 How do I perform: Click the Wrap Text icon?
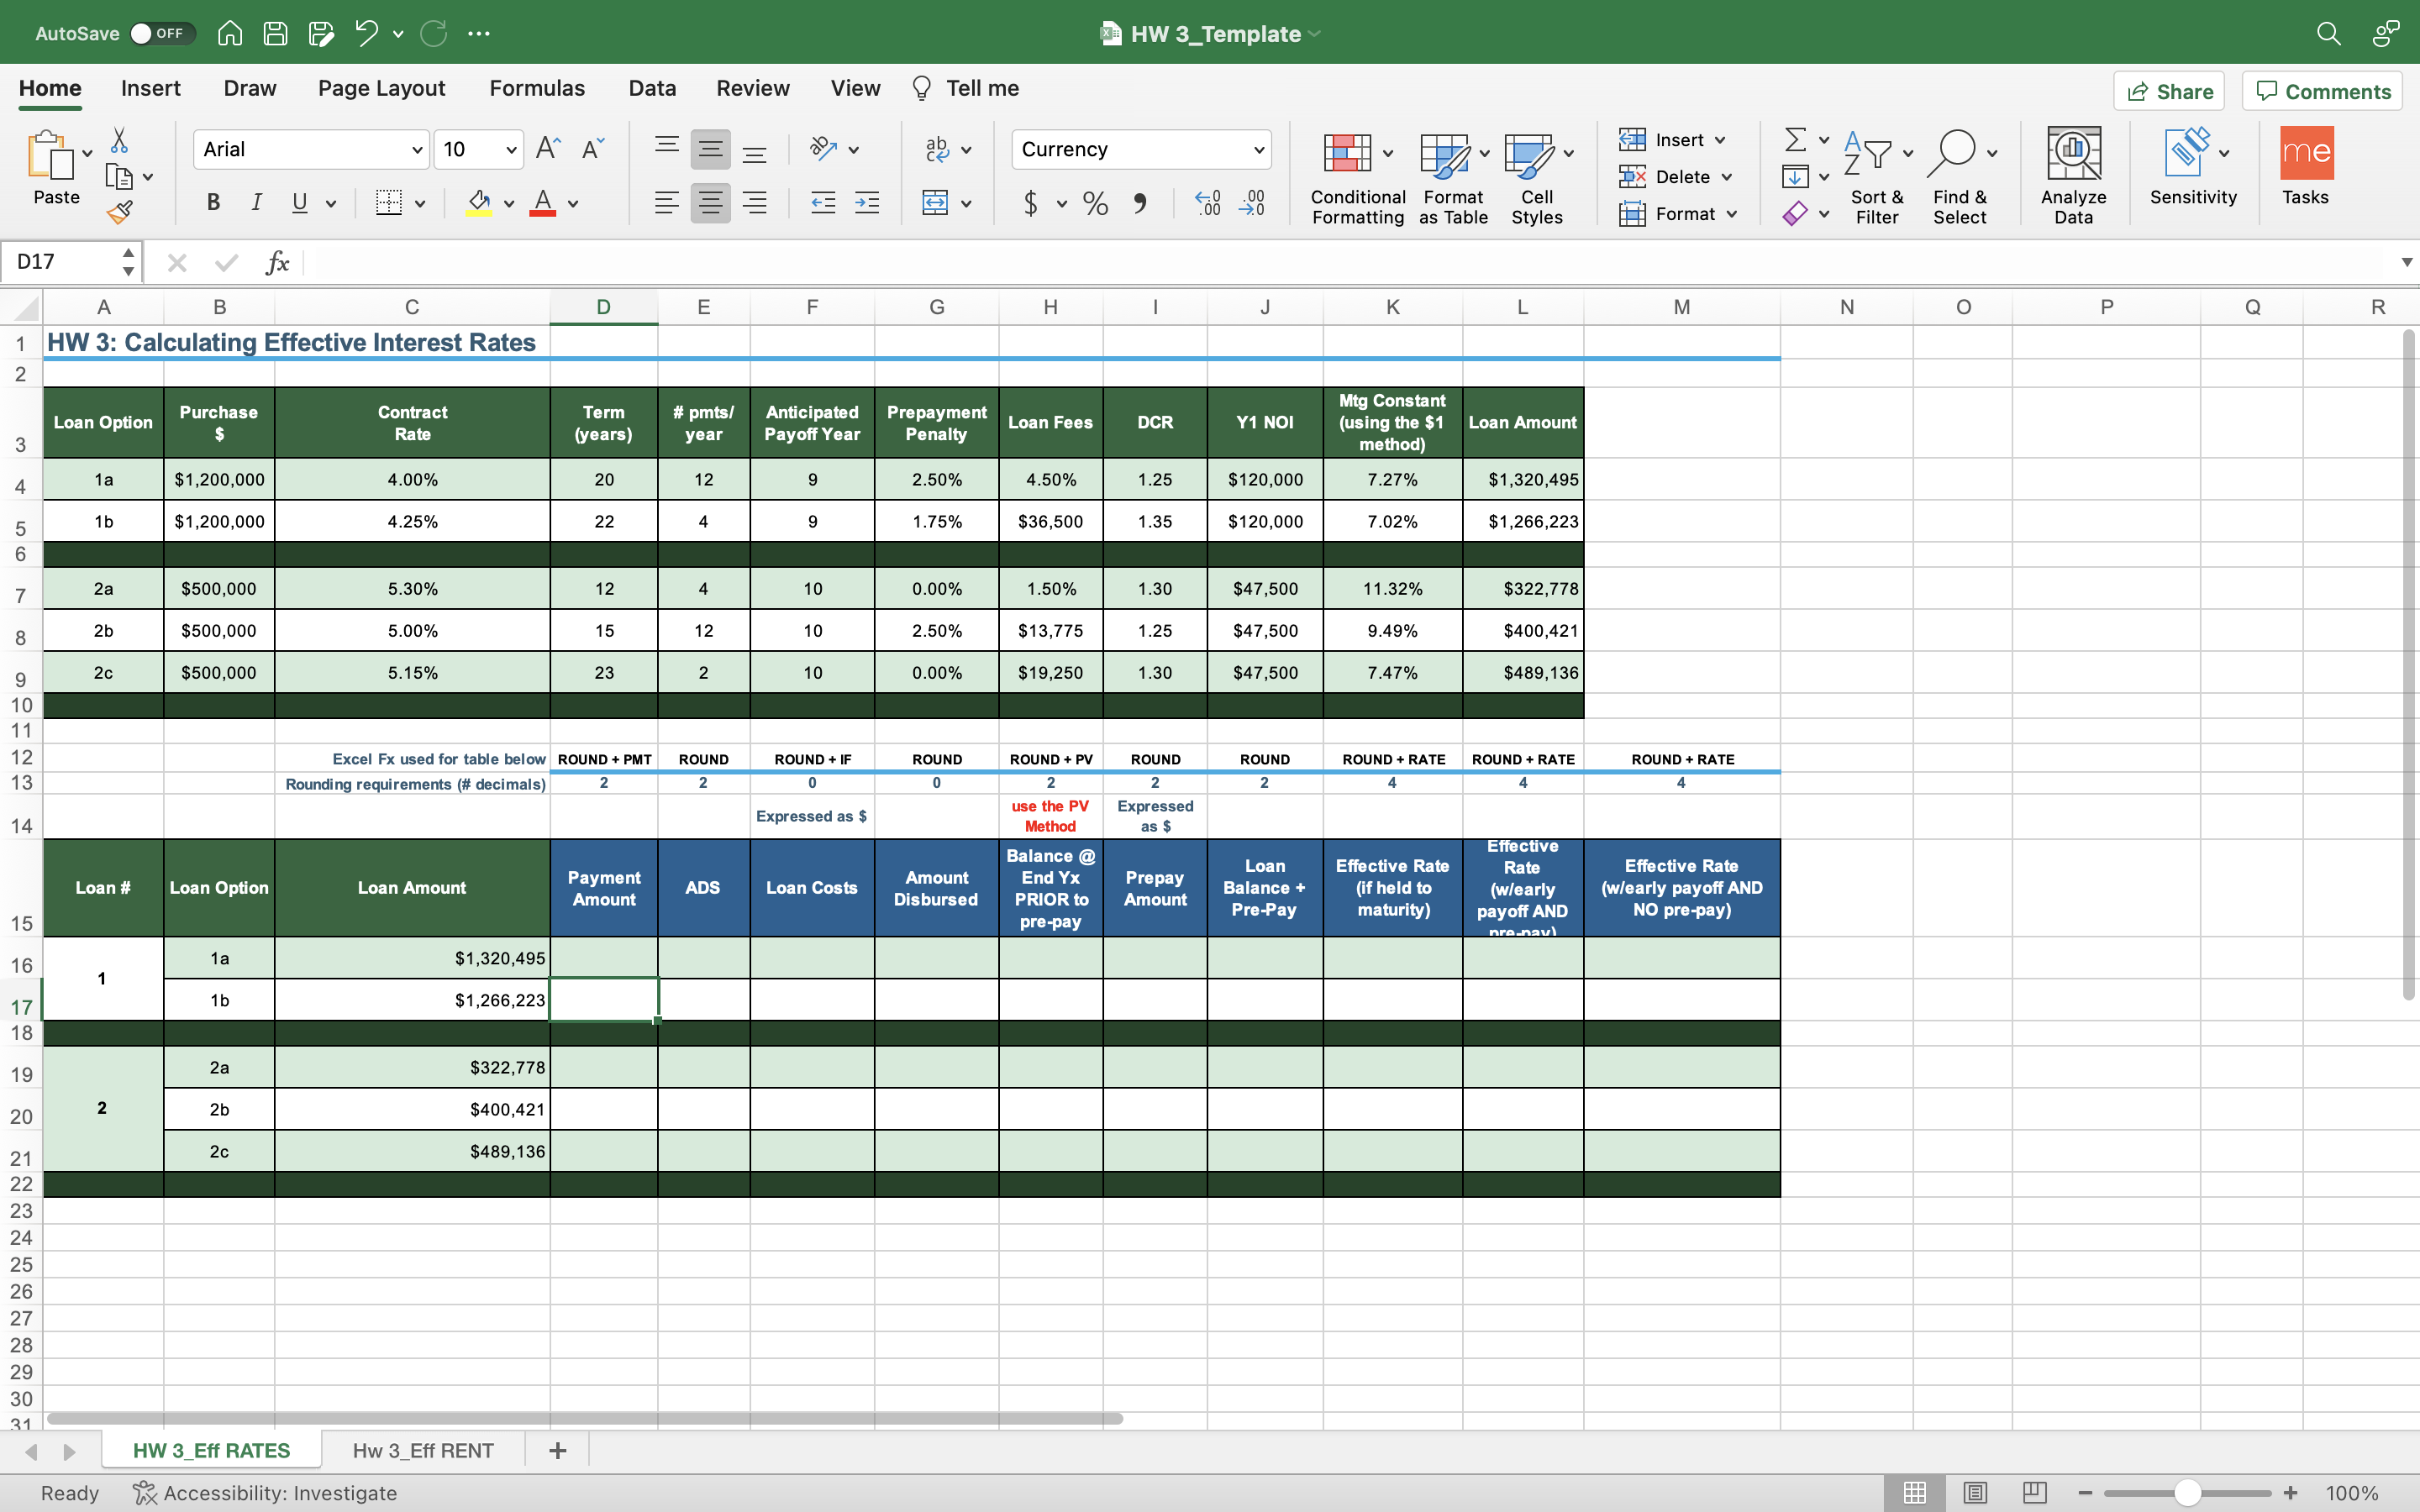(x=937, y=149)
